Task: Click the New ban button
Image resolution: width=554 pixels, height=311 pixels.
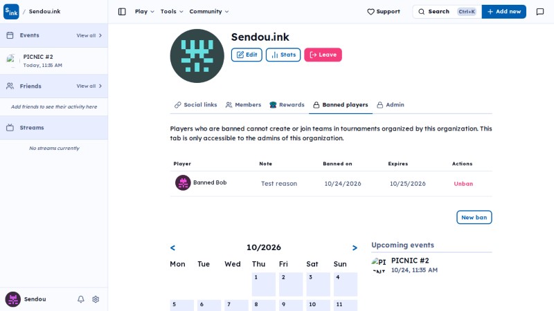Action: [x=474, y=217]
